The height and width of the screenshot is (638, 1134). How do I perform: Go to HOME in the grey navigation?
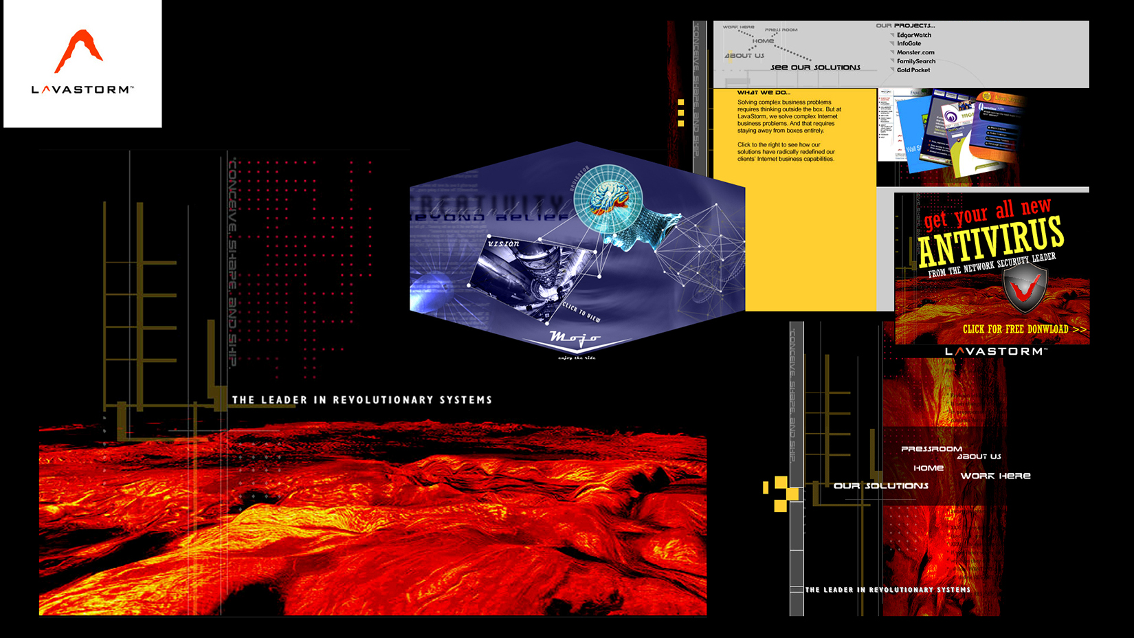[763, 41]
